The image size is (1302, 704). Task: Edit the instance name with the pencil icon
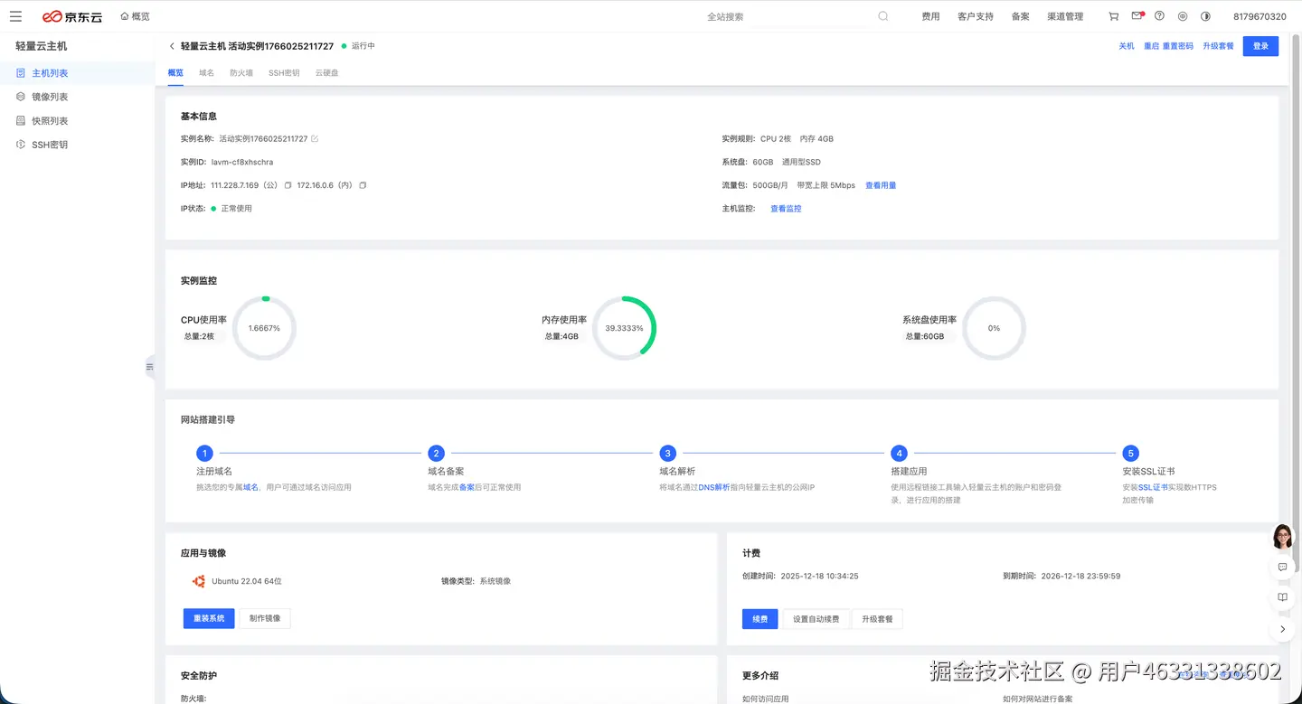tap(315, 139)
